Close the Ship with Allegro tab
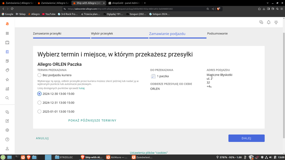Image resolution: width=285 pixels, height=160 pixels. [x=104, y=3]
